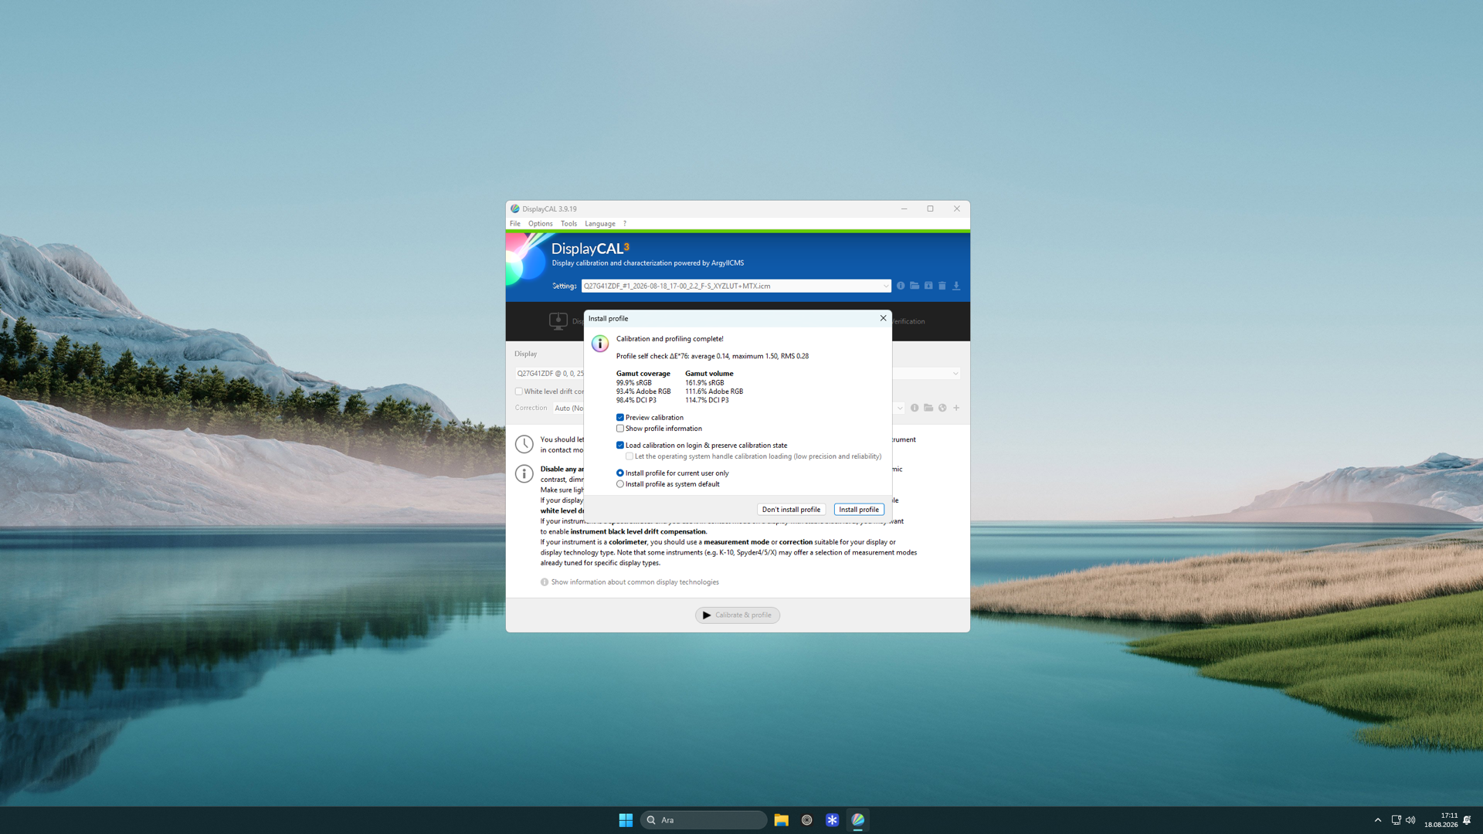Check Let the operating system handle calibration loading
The image size is (1483, 834).
pyautogui.click(x=630, y=456)
